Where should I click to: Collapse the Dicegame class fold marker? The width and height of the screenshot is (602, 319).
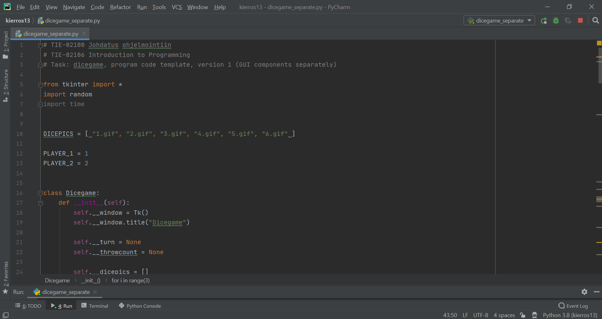40,193
